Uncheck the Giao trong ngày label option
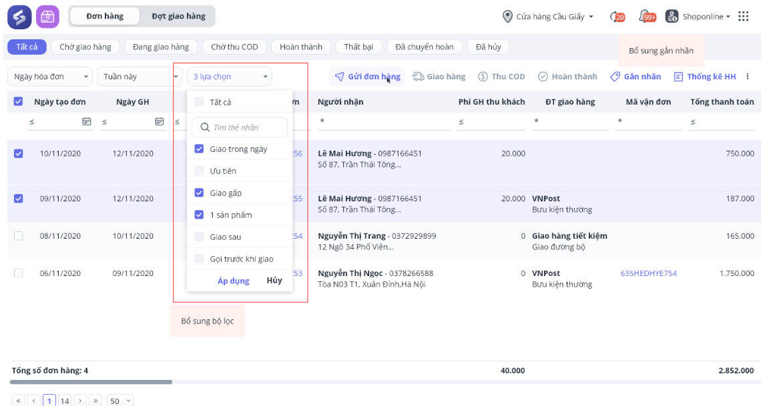Image resolution: width=761 pixels, height=406 pixels. (x=199, y=149)
